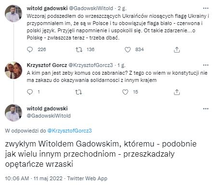
Task: Reply to the first Witold Gadowski tweet
Action: 30,50
